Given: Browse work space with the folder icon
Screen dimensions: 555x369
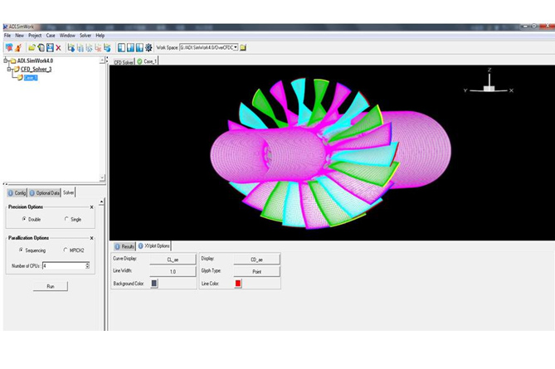Looking at the screenshot, I should coord(243,48).
